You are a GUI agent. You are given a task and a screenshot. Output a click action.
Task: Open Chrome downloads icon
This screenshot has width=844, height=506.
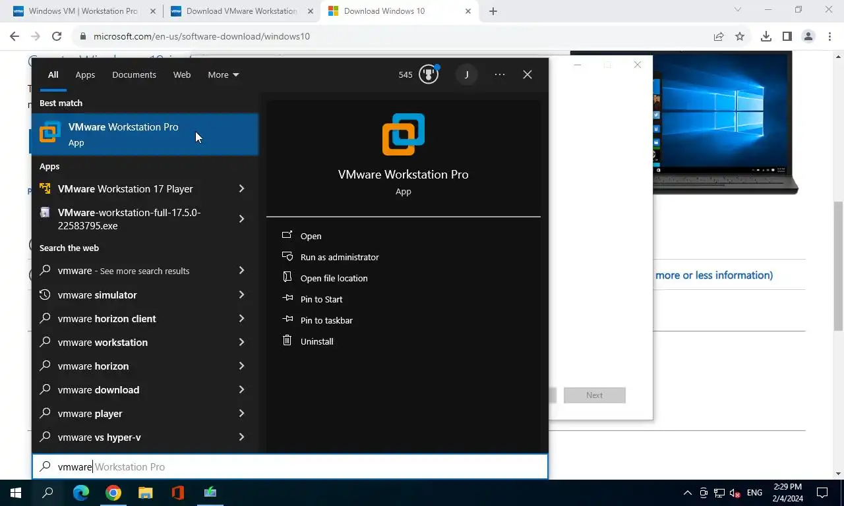pos(766,36)
